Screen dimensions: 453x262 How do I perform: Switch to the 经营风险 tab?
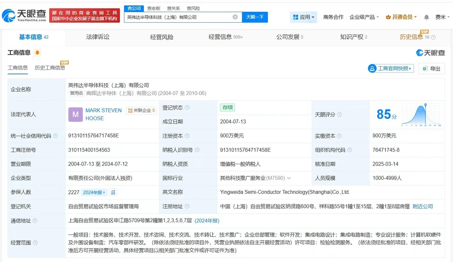(162, 37)
